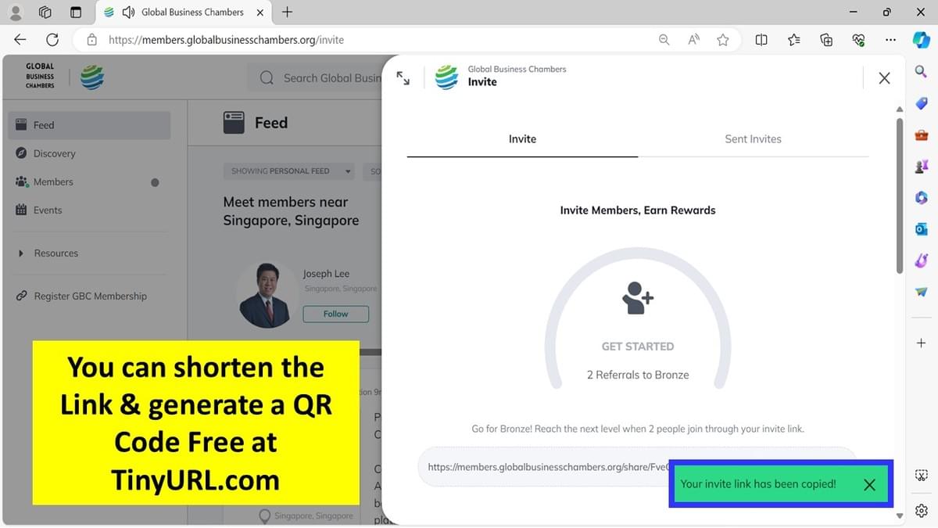Click the "GET STARTED" label
Image resolution: width=938 pixels, height=528 pixels.
pos(638,347)
